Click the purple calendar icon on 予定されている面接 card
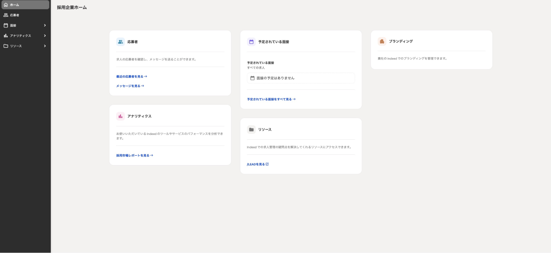551x253 pixels. click(251, 42)
